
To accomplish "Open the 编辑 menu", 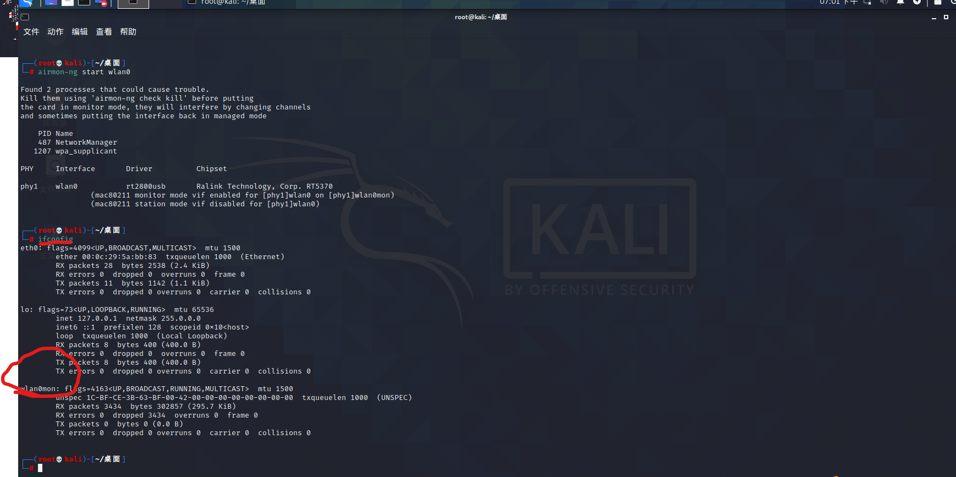I will (80, 32).
